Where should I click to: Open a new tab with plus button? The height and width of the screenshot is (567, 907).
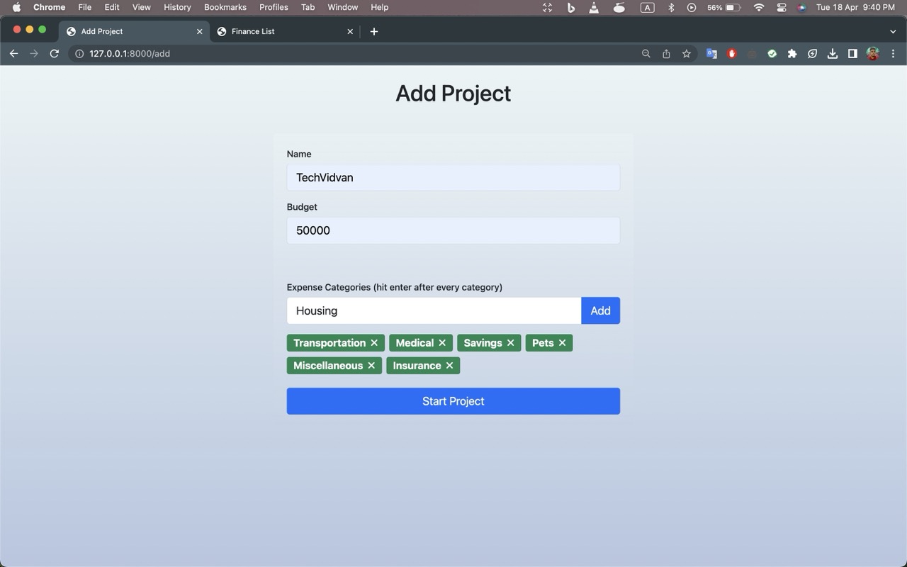click(374, 31)
